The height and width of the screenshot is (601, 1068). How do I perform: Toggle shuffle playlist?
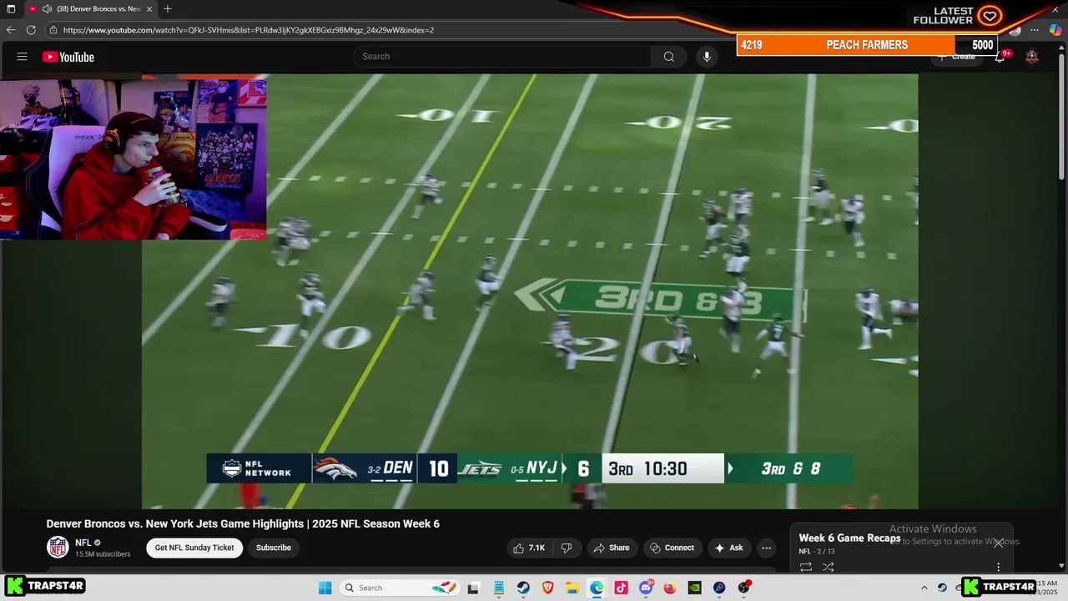828,567
